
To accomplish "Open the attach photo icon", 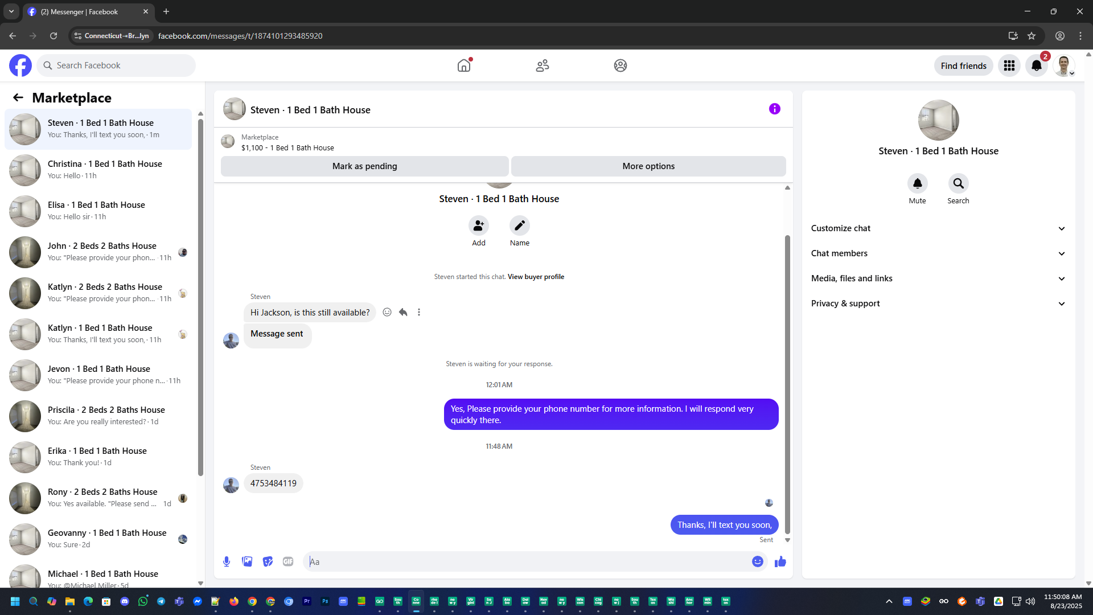I will click(247, 561).
